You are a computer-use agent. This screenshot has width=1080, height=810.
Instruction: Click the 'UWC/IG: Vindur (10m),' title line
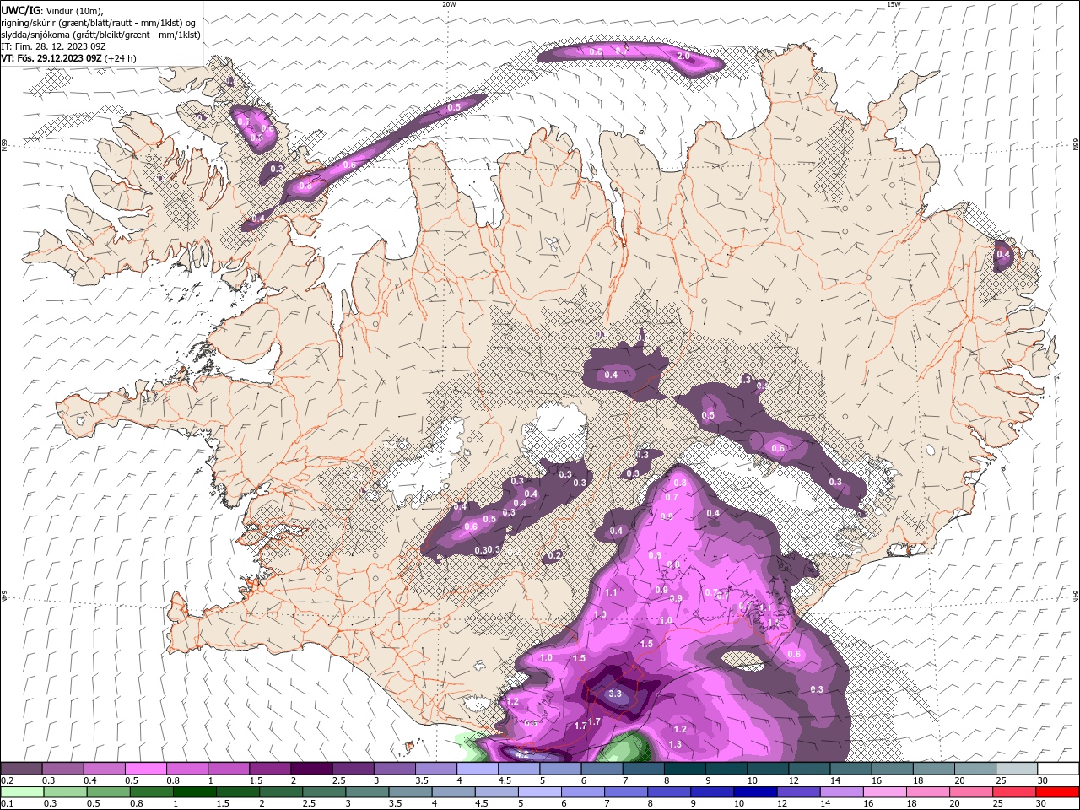click(x=52, y=10)
